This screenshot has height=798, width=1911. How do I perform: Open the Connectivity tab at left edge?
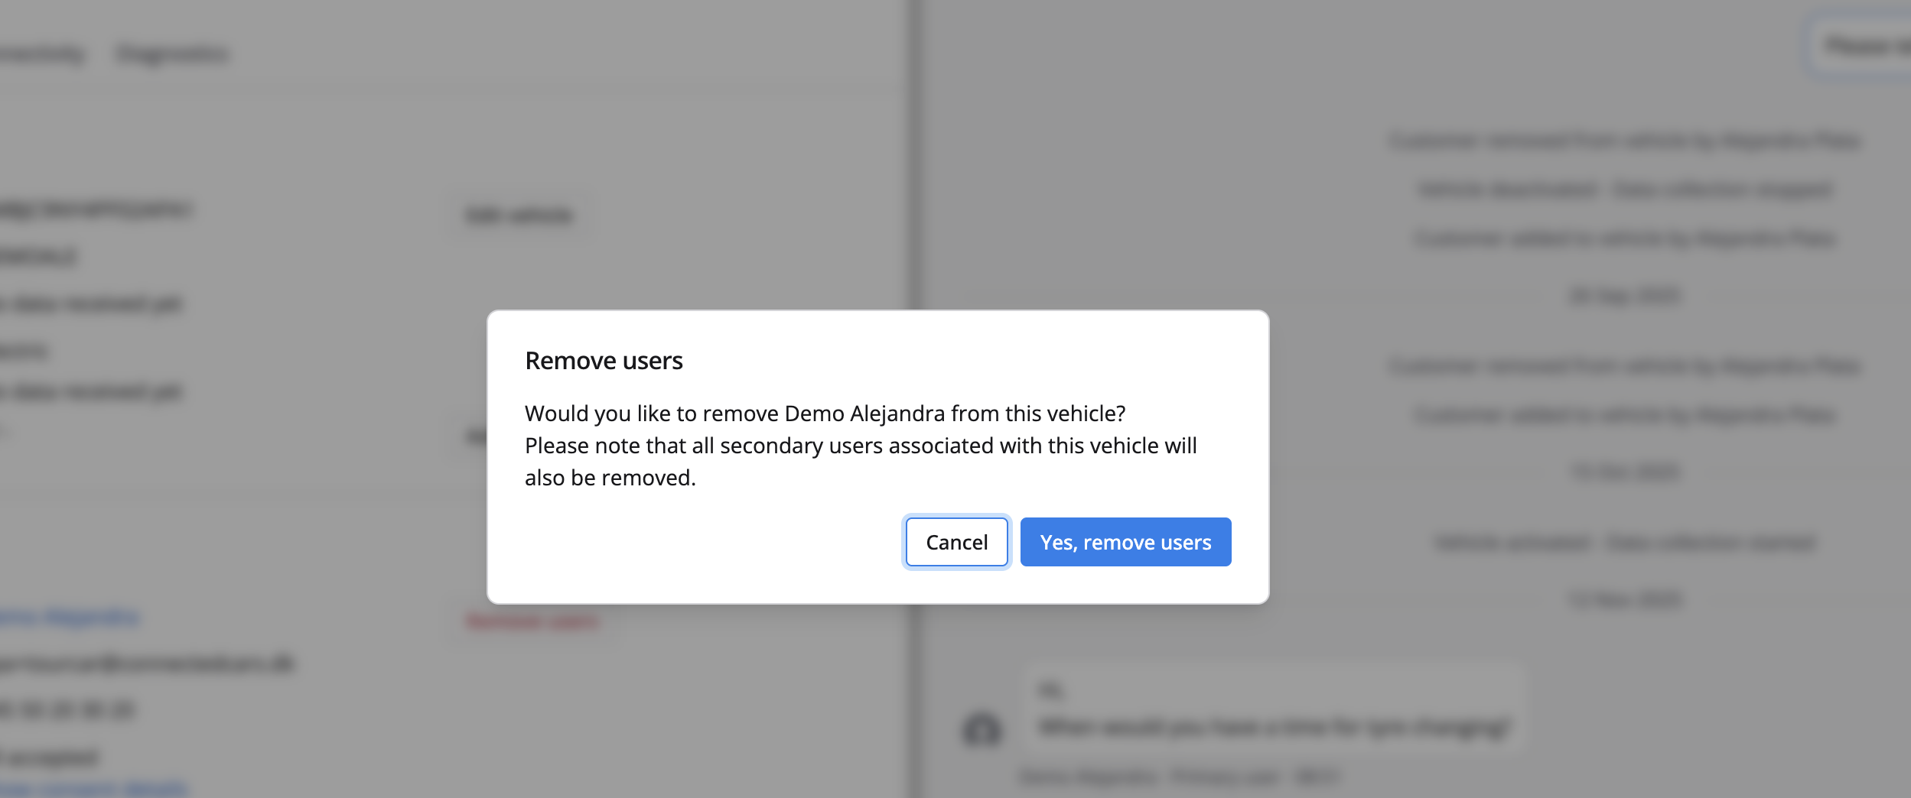[42, 54]
